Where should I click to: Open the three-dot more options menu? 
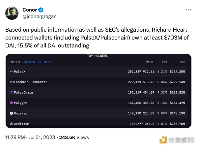188,10
